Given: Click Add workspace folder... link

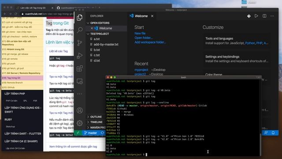Looking at the screenshot, I should [x=150, y=42].
